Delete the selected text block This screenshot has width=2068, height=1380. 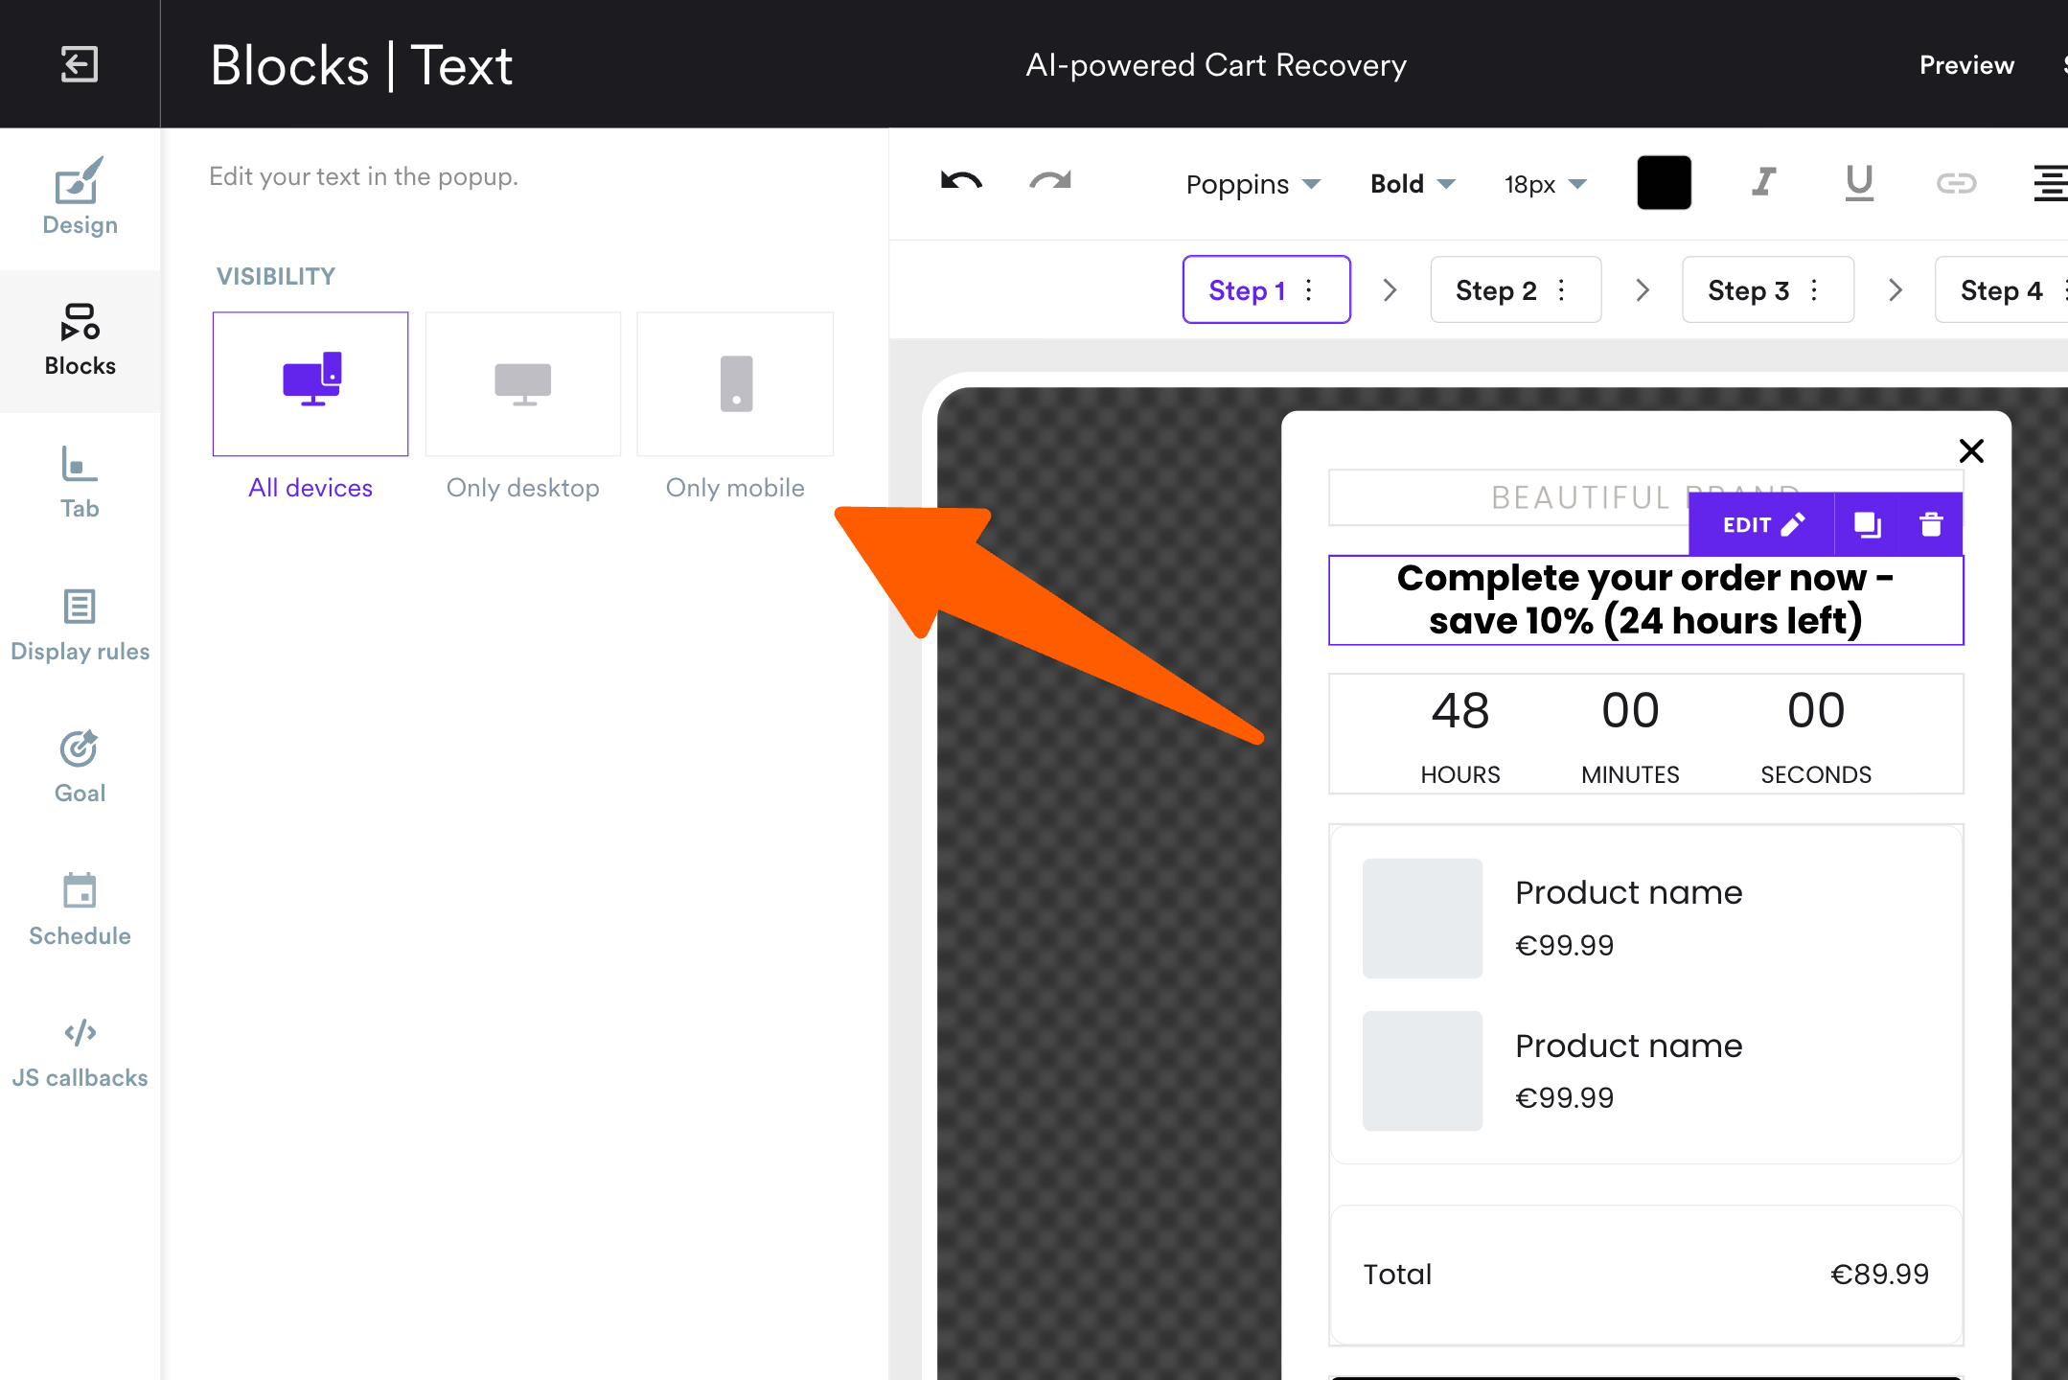click(x=1931, y=524)
